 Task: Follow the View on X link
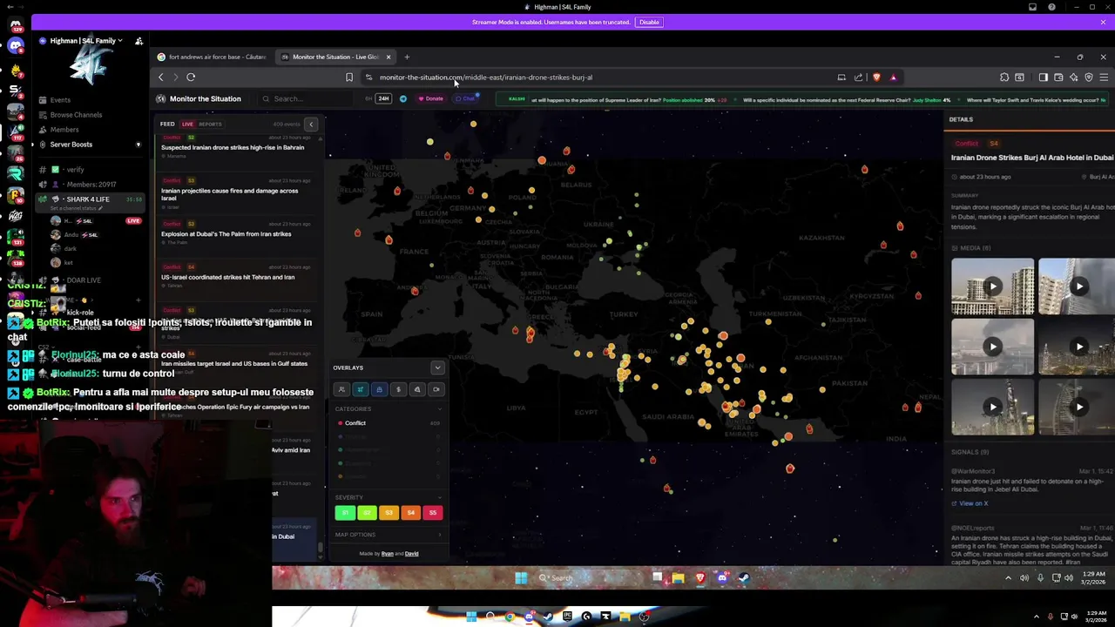coord(970,503)
